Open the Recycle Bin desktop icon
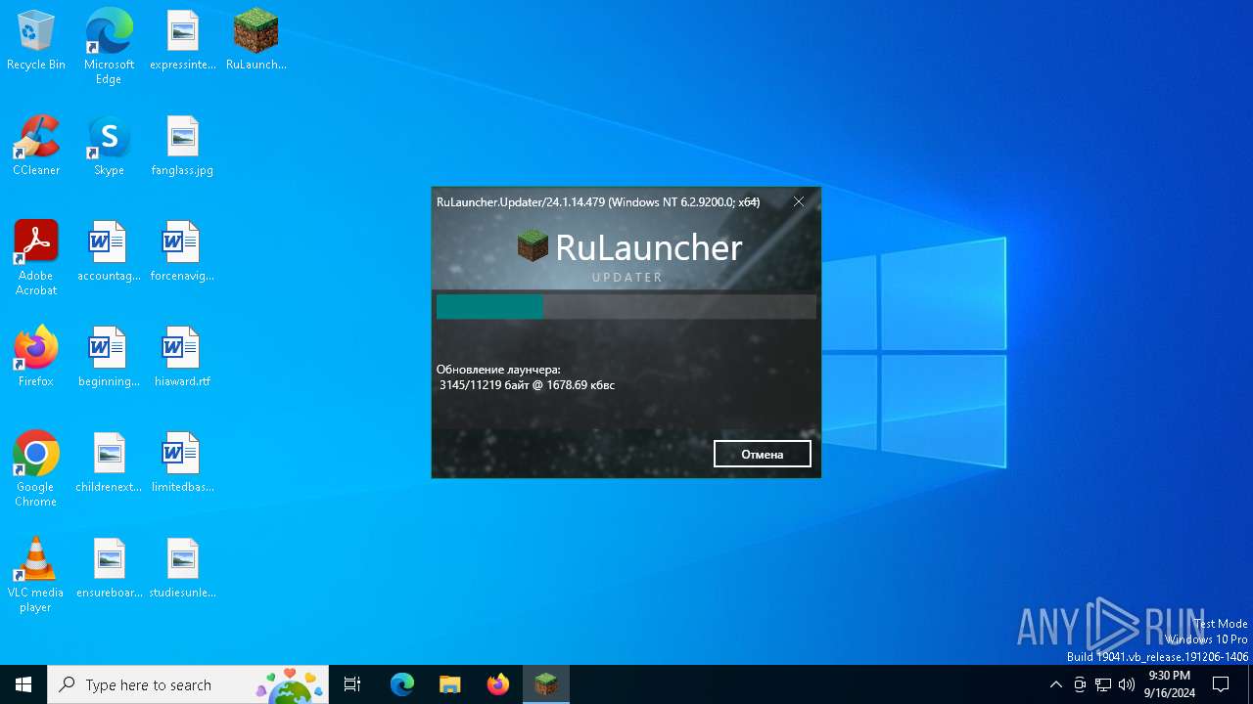Viewport: 1253px width, 704px height. pyautogui.click(x=36, y=40)
